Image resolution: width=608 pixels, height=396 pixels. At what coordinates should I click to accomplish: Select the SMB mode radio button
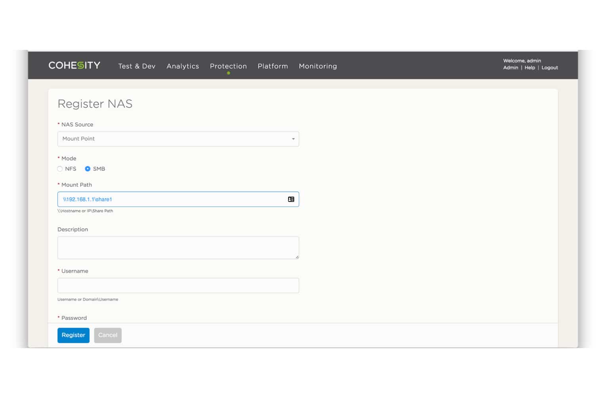tap(88, 169)
